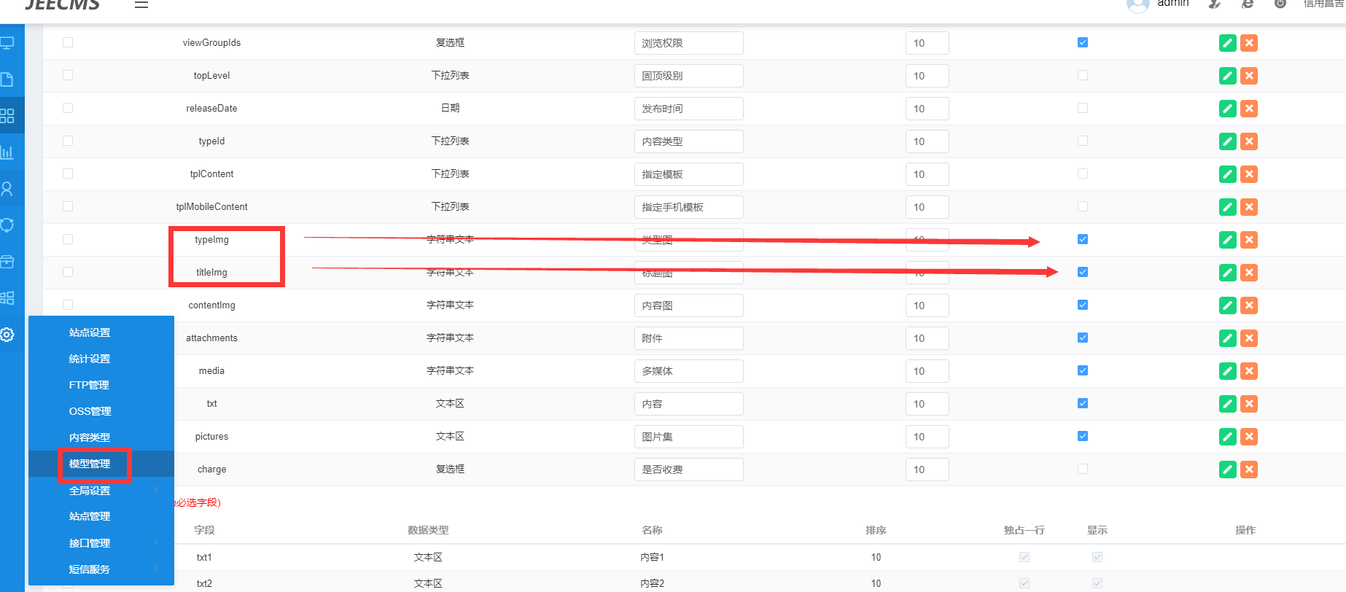Open the statistics chart icon in sidebar
Screen dimensions: 1346x592
[7, 152]
